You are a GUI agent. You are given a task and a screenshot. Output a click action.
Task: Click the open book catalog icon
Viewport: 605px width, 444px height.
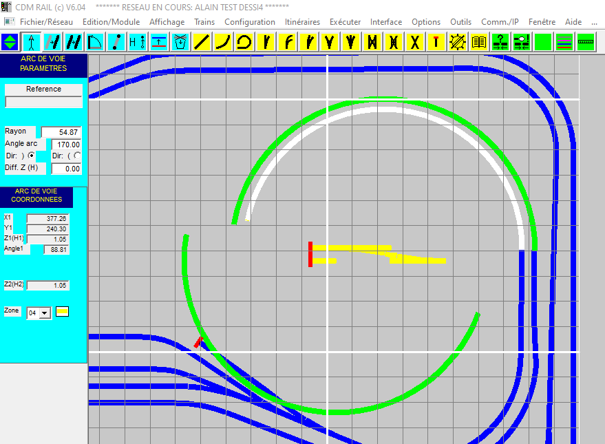click(479, 42)
